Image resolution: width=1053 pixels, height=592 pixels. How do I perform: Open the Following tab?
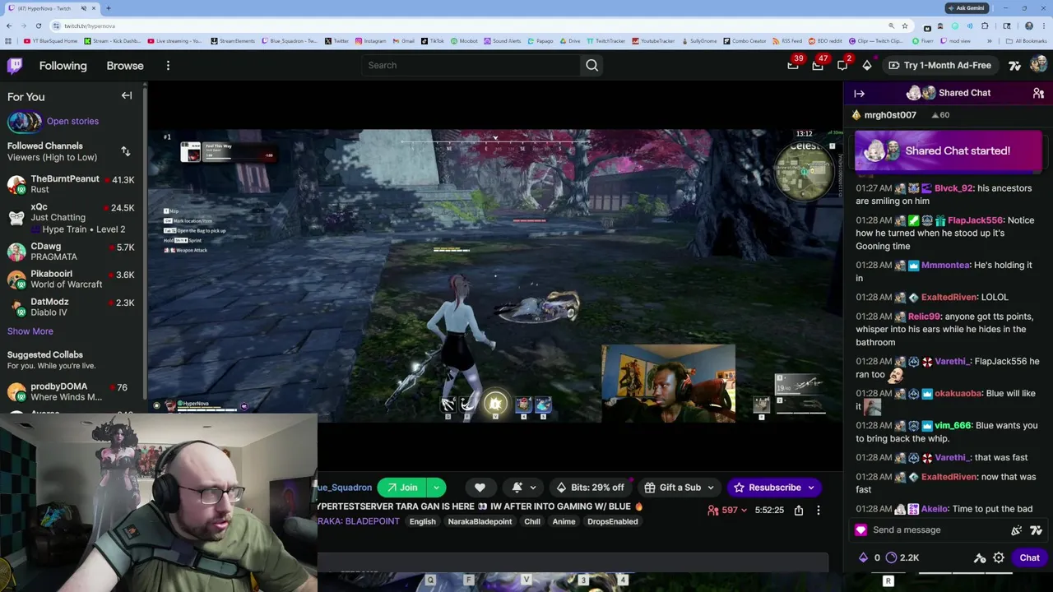tap(63, 66)
